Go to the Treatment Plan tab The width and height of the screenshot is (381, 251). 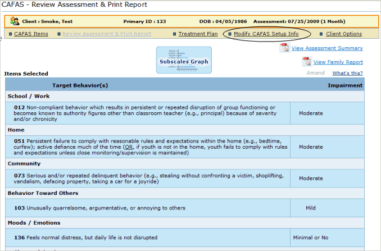coord(198,34)
